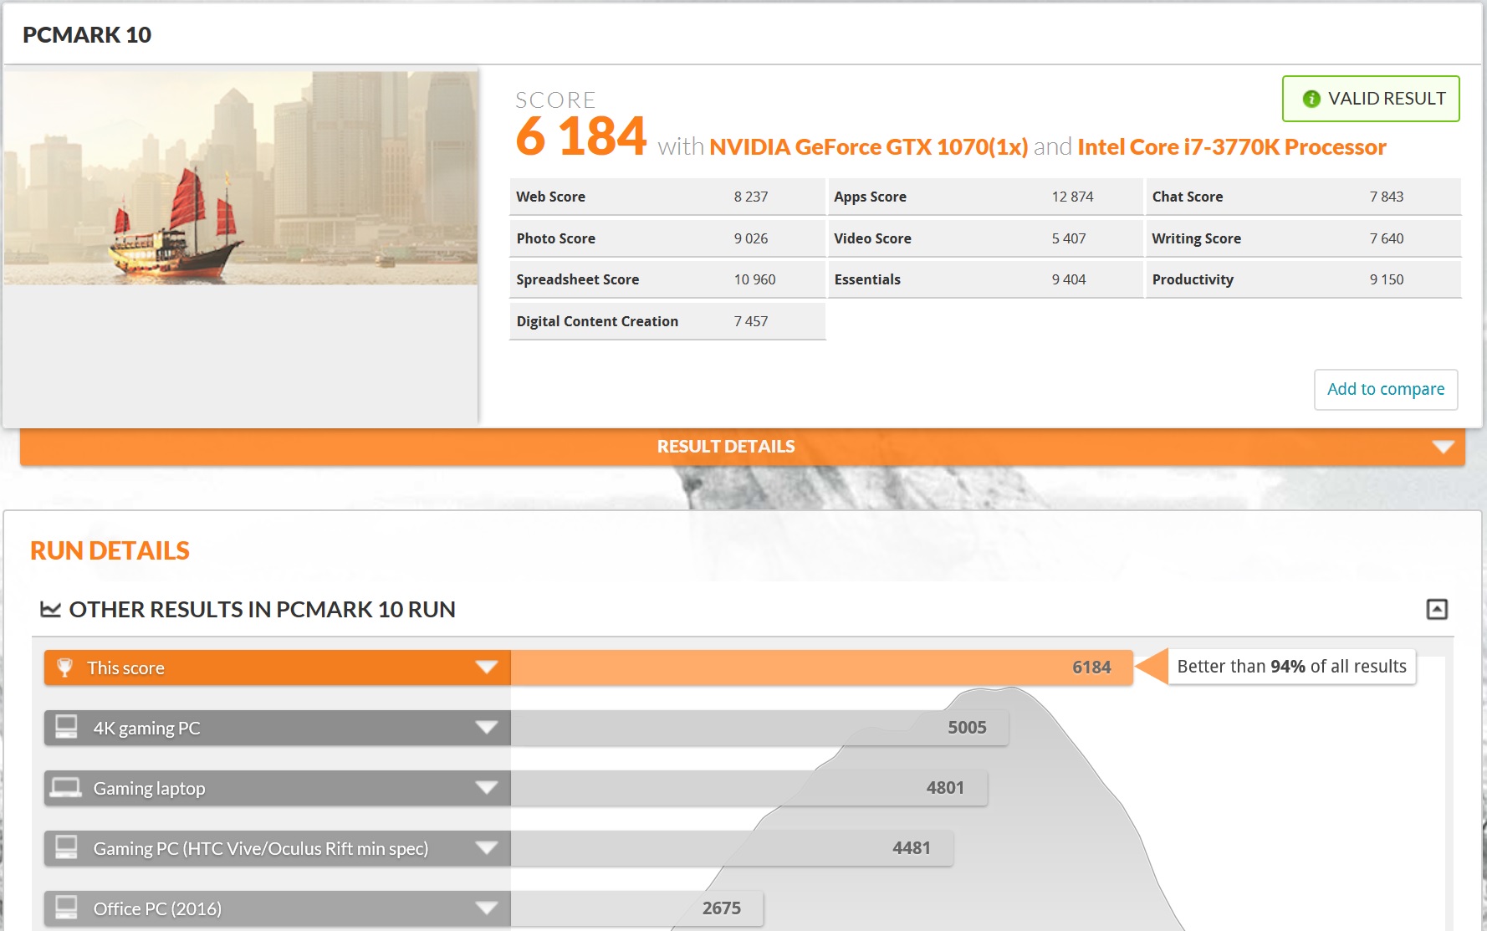This screenshot has height=931, width=1487.
Task: Click the Add to compare button
Action: [x=1386, y=390]
